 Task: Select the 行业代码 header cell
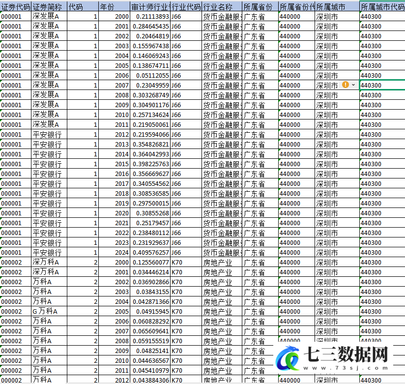pos(186,7)
